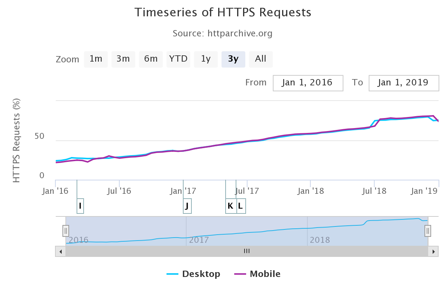
Task: Edit the To date field
Action: [404, 83]
